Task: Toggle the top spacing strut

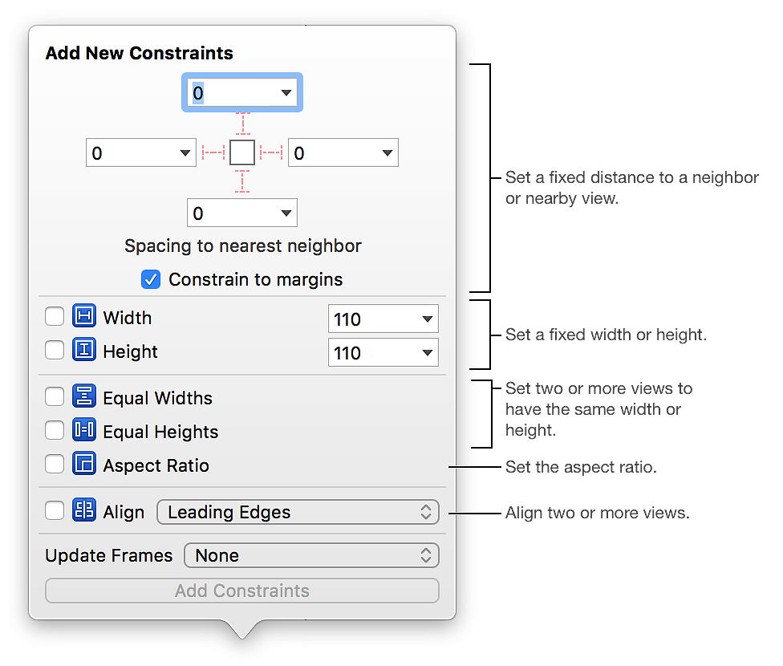Action: 243,124
